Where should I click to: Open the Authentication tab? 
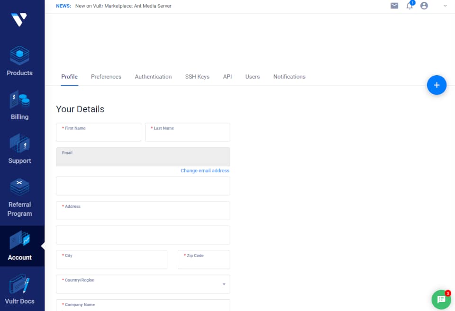coord(153,77)
